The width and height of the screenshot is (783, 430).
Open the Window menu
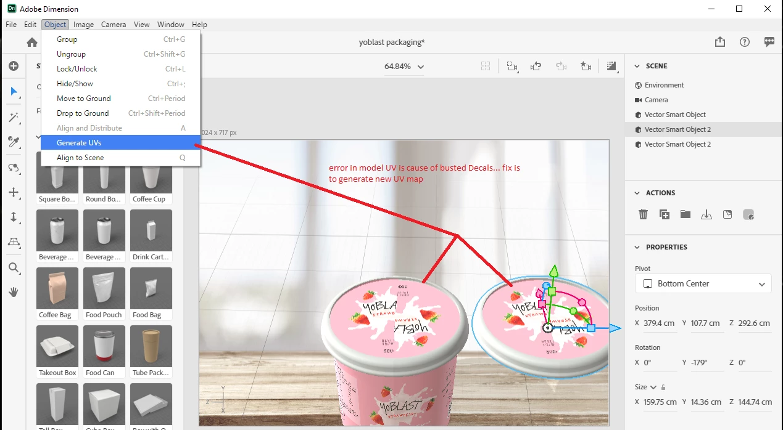click(171, 25)
